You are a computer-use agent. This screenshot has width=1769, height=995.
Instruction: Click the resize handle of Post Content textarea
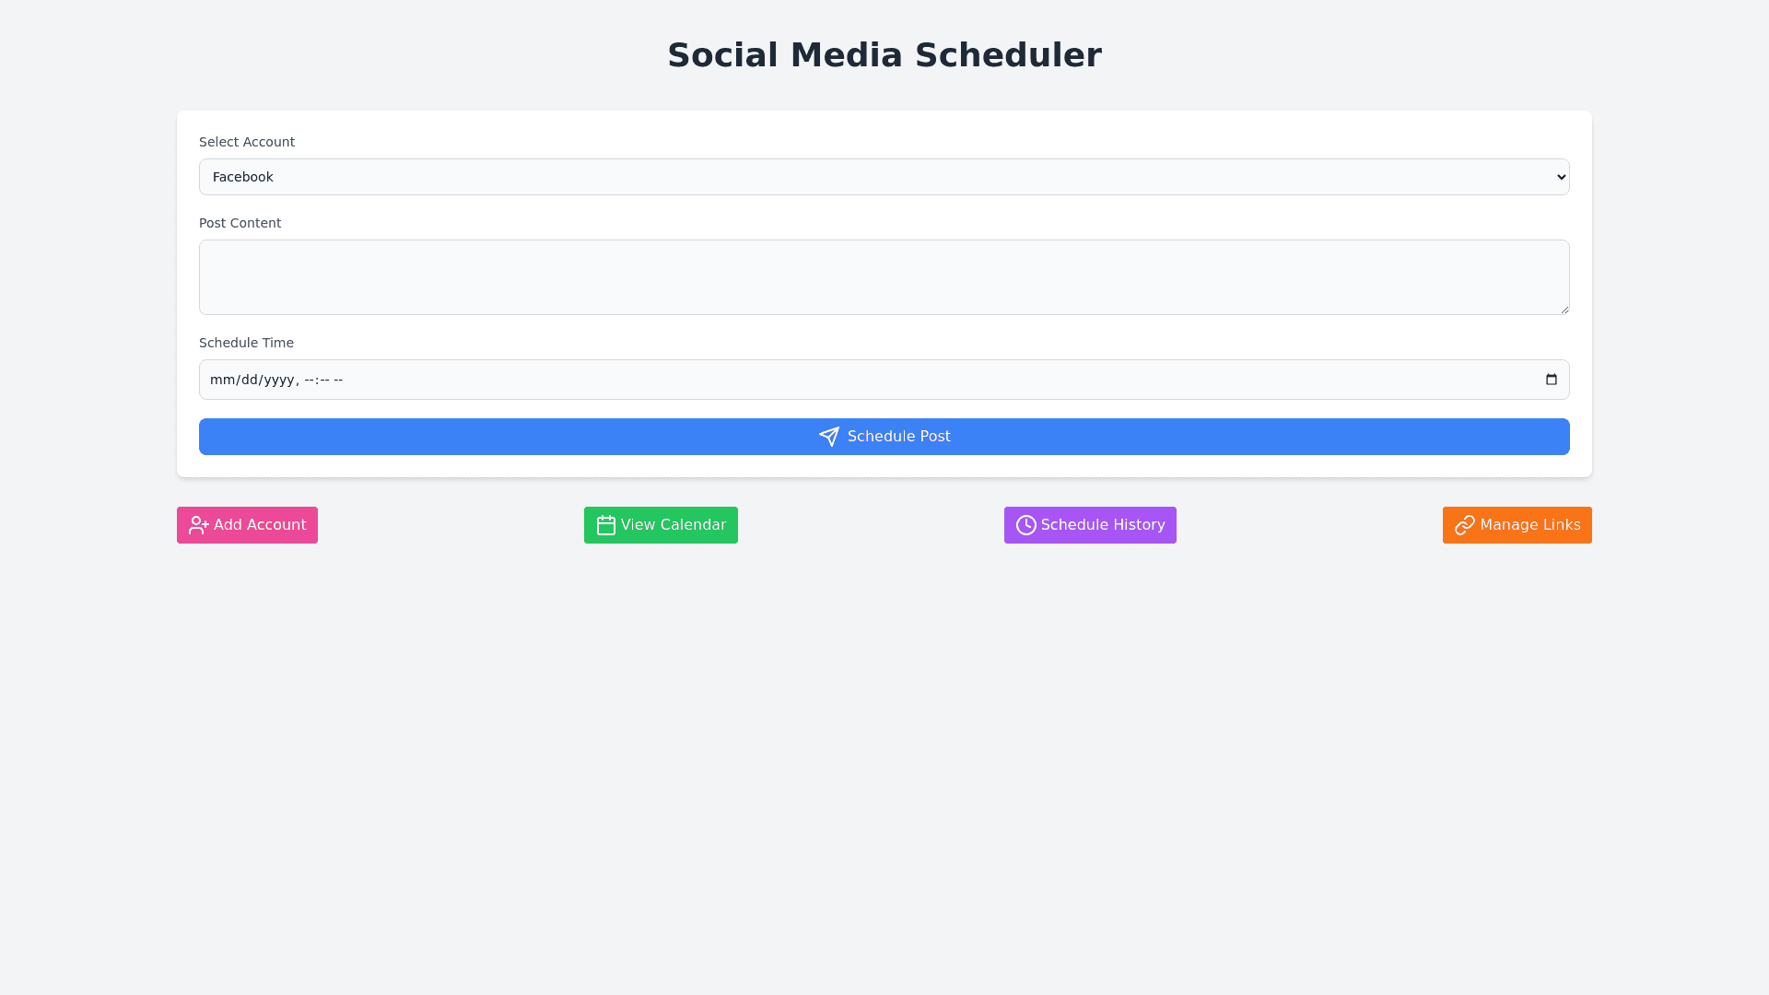tap(1564, 309)
